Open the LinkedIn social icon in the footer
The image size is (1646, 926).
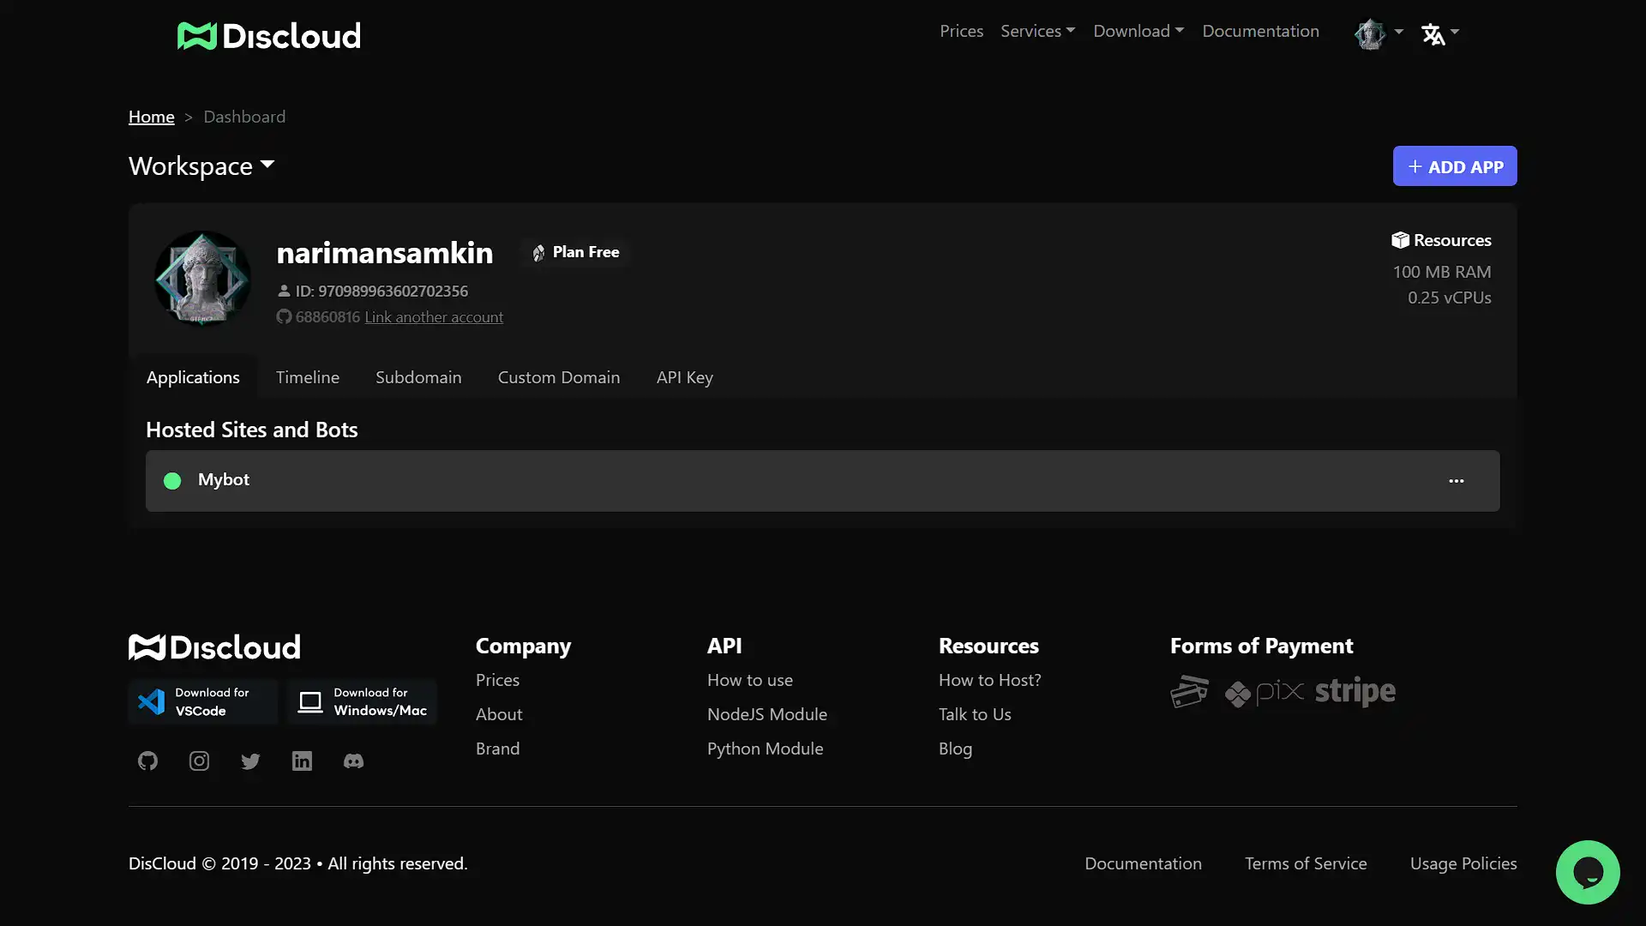(x=302, y=761)
